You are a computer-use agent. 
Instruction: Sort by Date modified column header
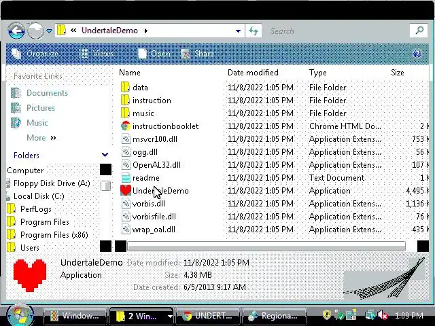click(253, 73)
